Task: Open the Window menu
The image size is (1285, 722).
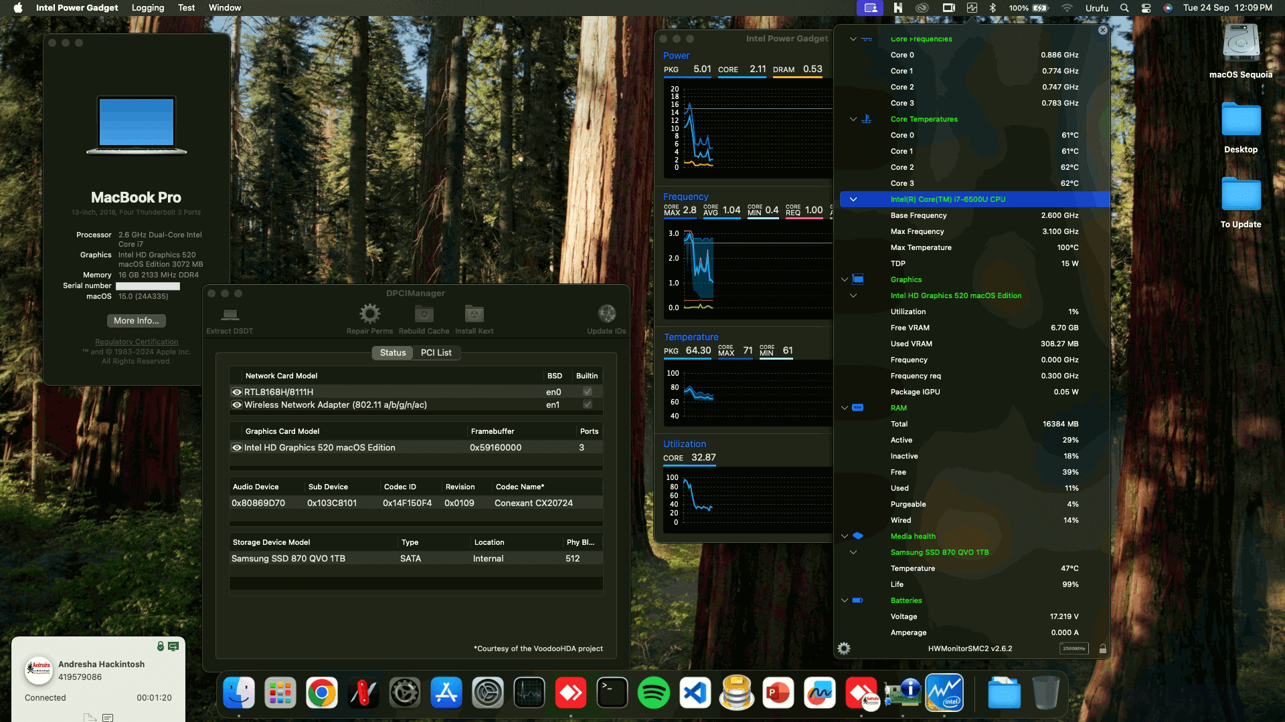Action: (225, 8)
